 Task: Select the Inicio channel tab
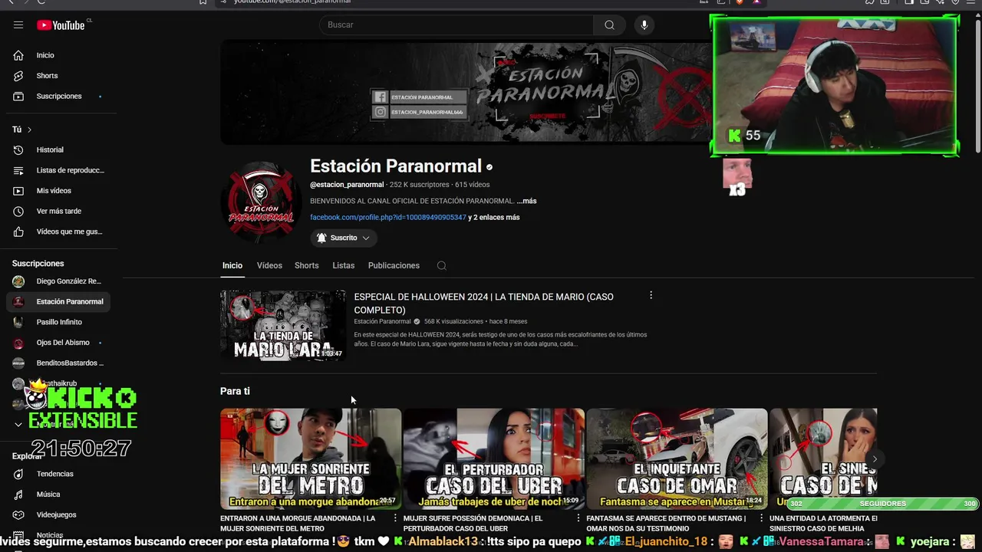pos(232,265)
